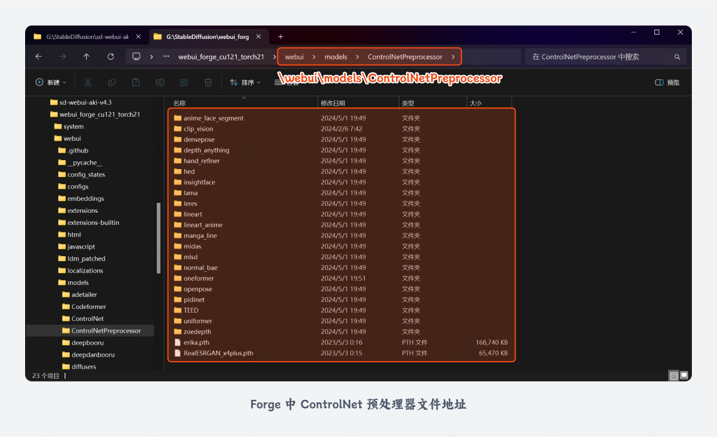Click the ControlNetPreprocessor search box
717x437 pixels.
603,57
